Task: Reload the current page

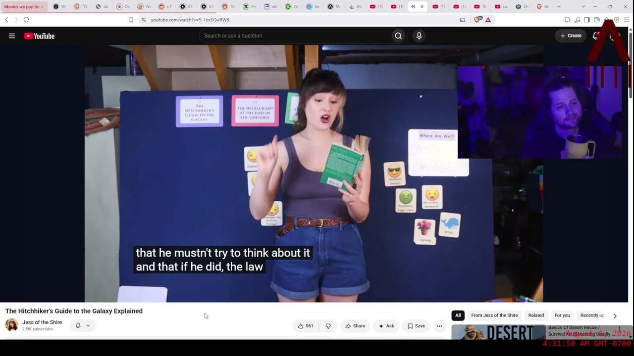Action: tap(26, 20)
